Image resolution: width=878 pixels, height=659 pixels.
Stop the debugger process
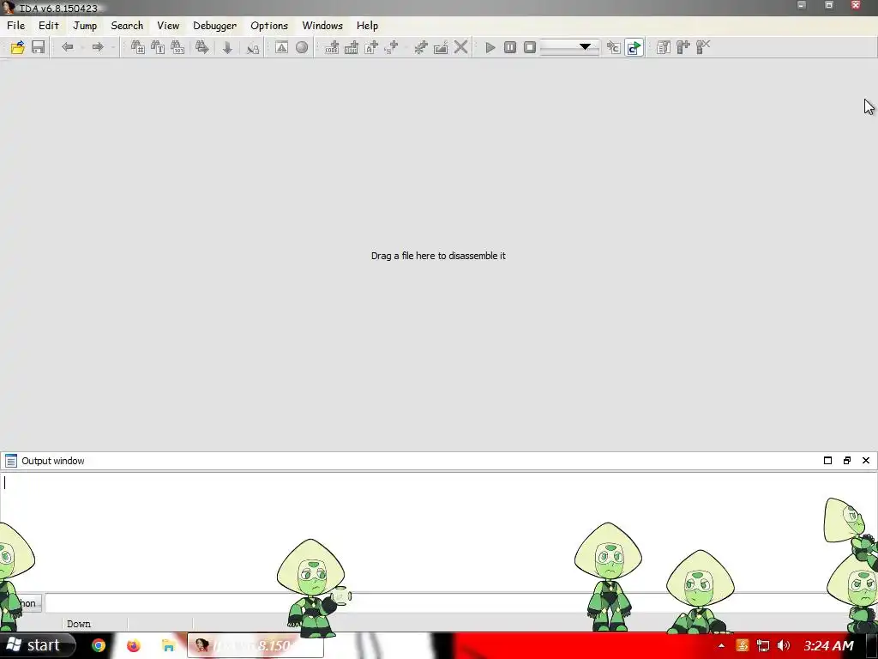[x=530, y=48]
